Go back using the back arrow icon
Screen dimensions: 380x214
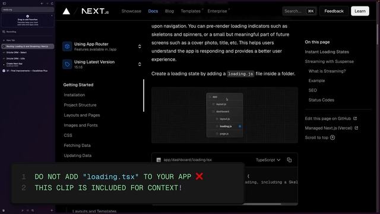pos(42,4)
